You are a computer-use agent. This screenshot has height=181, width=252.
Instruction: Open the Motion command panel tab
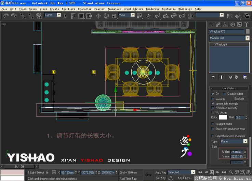pos(232,25)
